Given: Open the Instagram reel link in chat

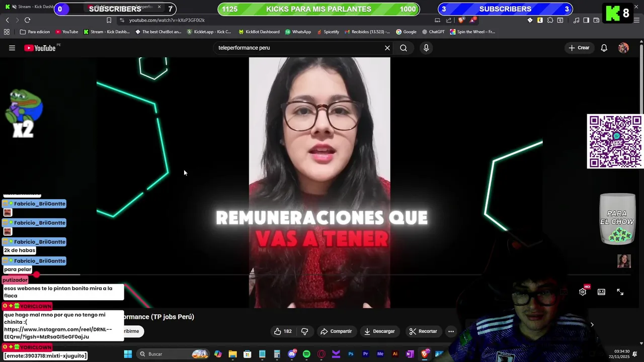Looking at the screenshot, I should point(58,333).
